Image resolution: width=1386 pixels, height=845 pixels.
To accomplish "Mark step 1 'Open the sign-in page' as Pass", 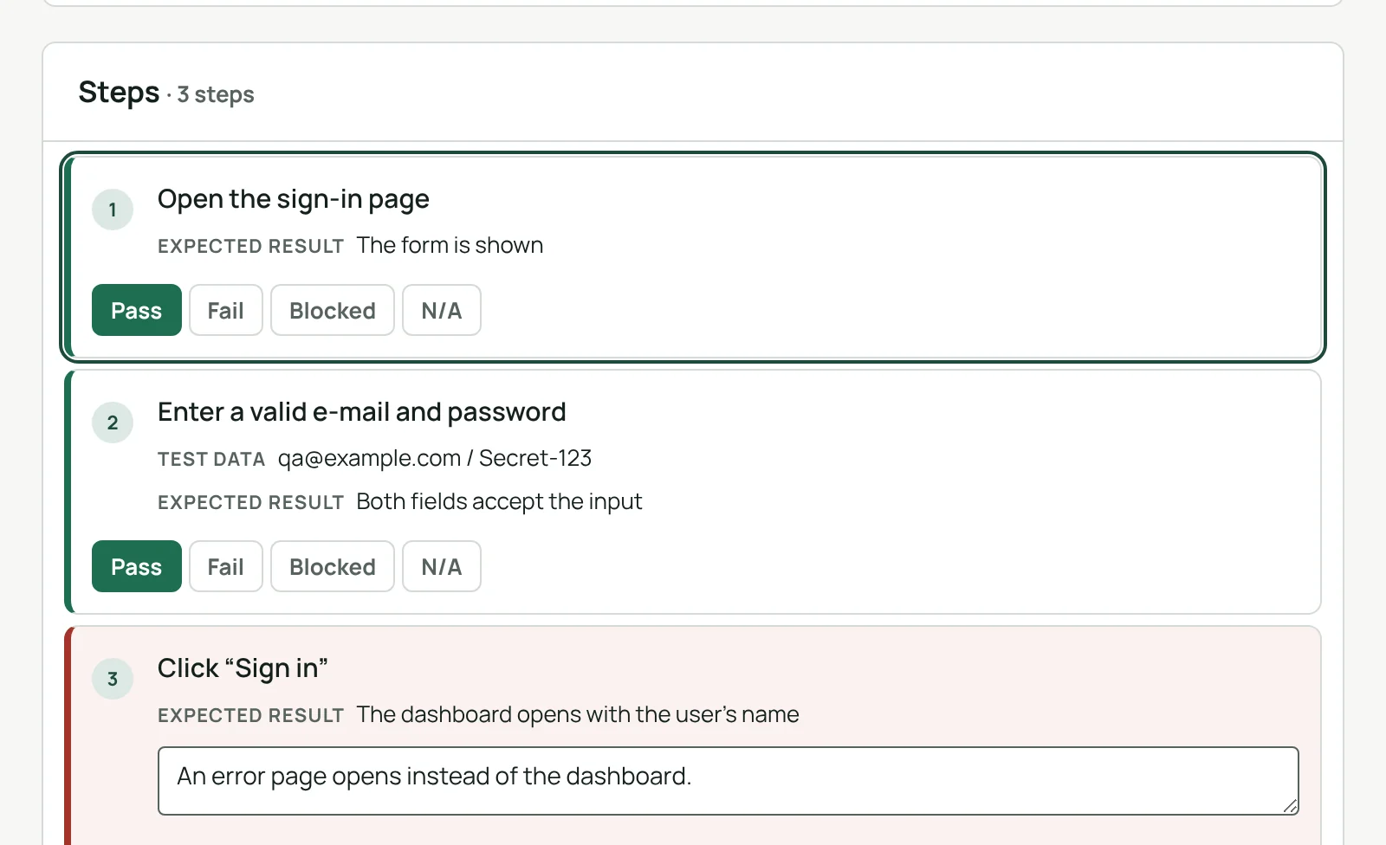I will [x=137, y=310].
